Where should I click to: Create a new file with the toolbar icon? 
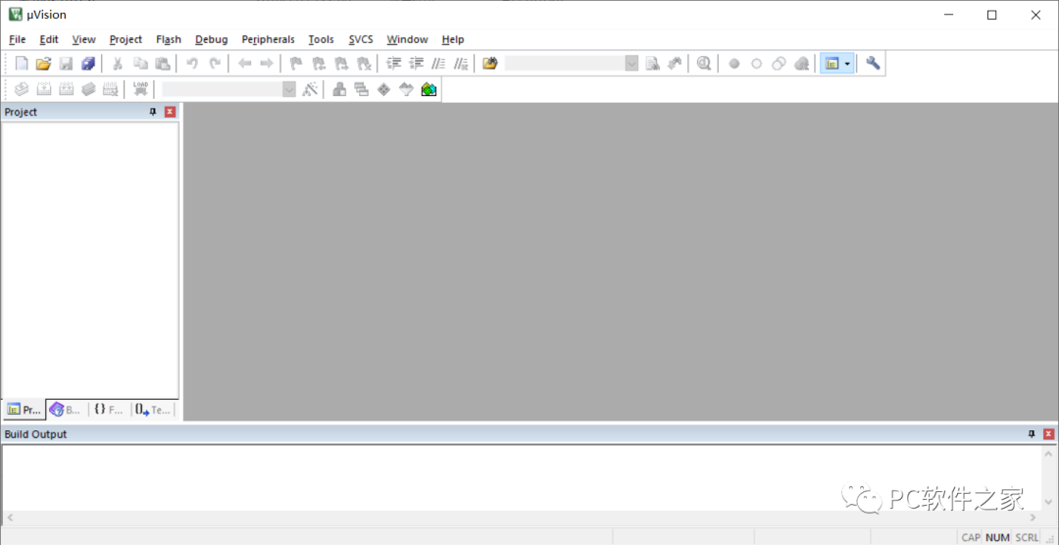23,64
